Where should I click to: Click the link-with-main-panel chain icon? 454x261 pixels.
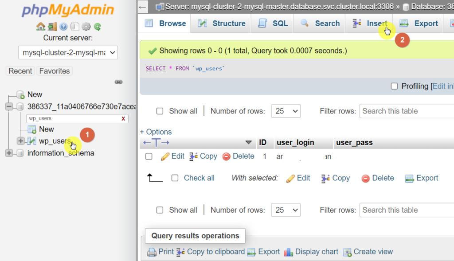118,82
